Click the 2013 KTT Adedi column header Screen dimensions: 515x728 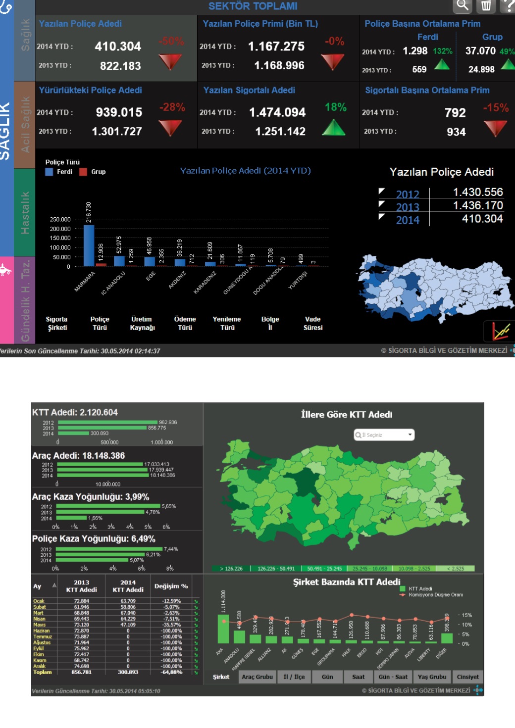pyautogui.click(x=82, y=586)
